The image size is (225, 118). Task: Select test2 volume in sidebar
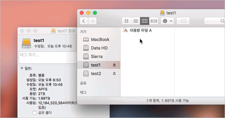pos(98,73)
